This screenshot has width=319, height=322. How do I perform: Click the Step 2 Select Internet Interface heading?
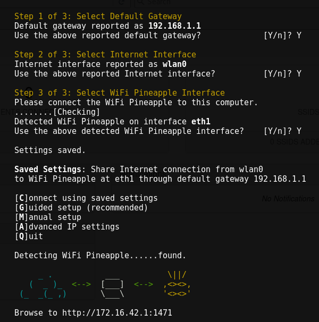(x=105, y=55)
